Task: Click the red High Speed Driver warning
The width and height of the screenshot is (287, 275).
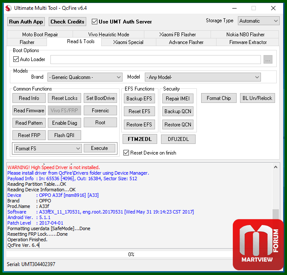Action: coord(53,167)
